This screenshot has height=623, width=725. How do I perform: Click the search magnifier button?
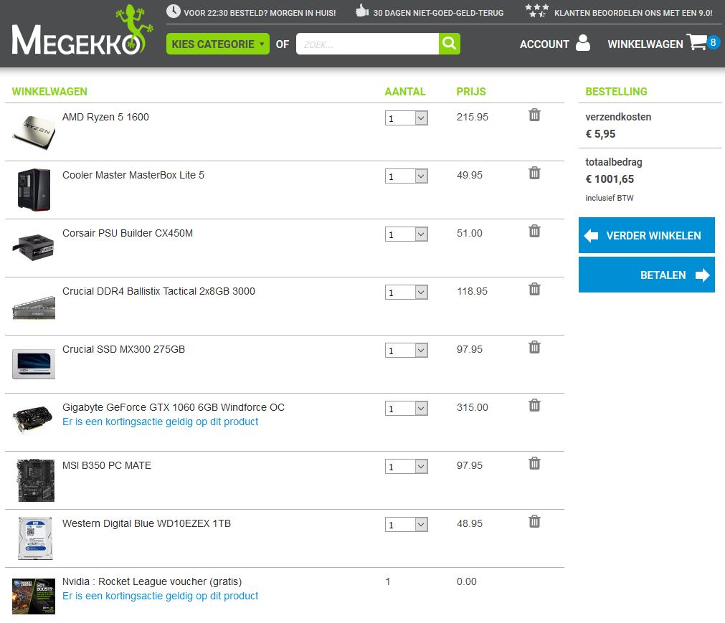(450, 44)
